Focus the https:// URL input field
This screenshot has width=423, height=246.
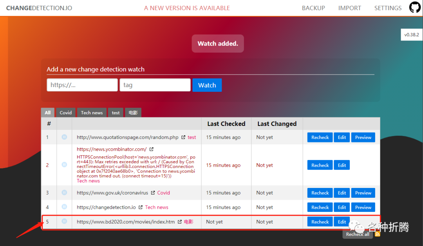pyautogui.click(x=82, y=85)
